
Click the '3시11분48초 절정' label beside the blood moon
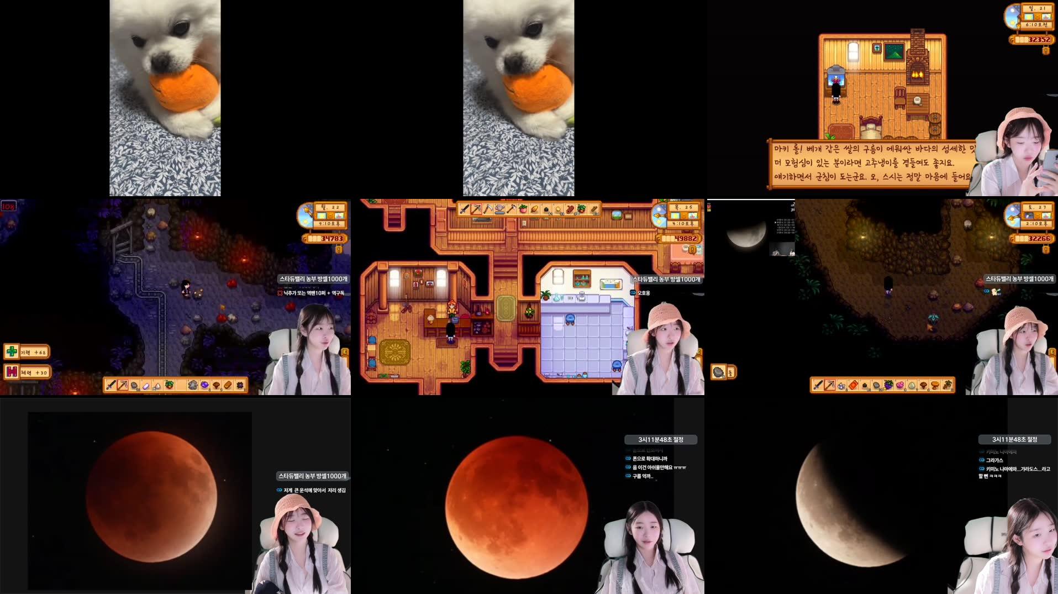tap(661, 440)
